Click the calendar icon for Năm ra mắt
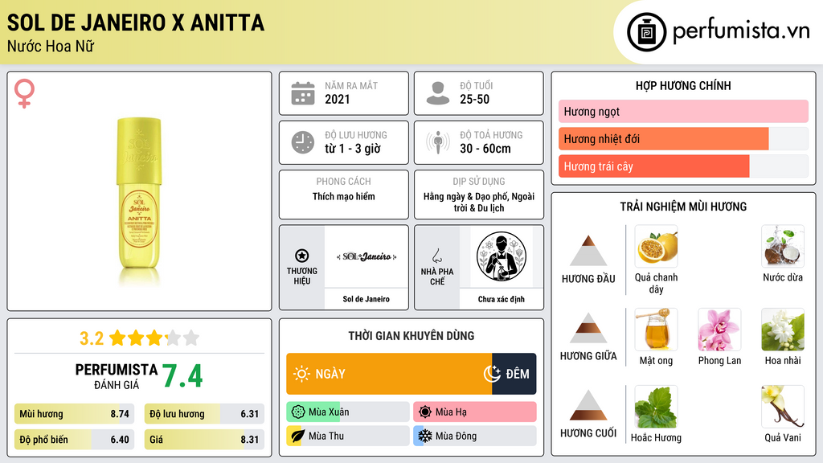 tap(303, 93)
